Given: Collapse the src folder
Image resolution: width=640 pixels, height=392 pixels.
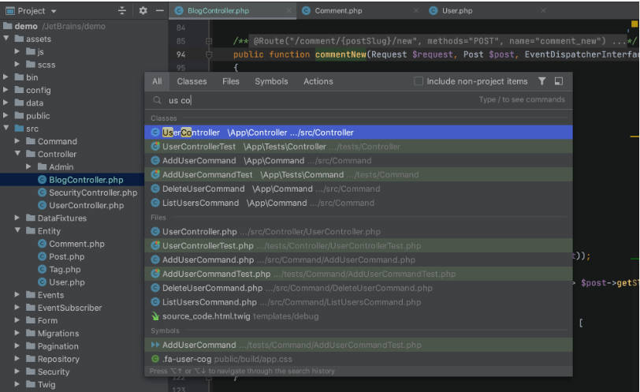Looking at the screenshot, I should (6, 129).
